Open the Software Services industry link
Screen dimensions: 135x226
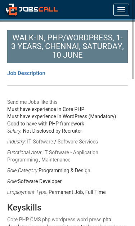tap(78, 142)
